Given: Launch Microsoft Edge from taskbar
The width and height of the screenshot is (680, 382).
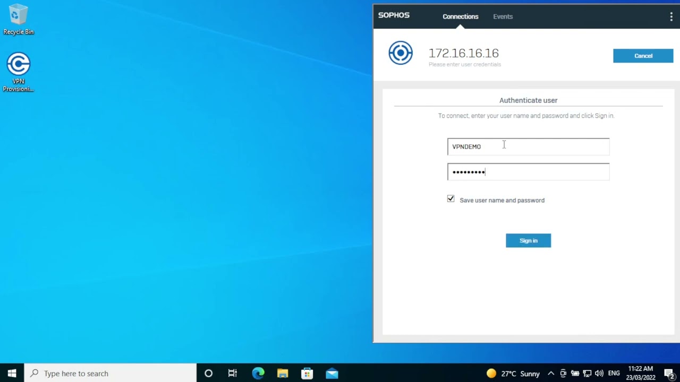Looking at the screenshot, I should click(x=258, y=373).
